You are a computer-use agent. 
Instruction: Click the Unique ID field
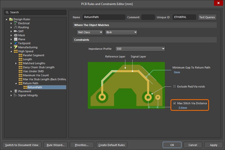pos(184,17)
